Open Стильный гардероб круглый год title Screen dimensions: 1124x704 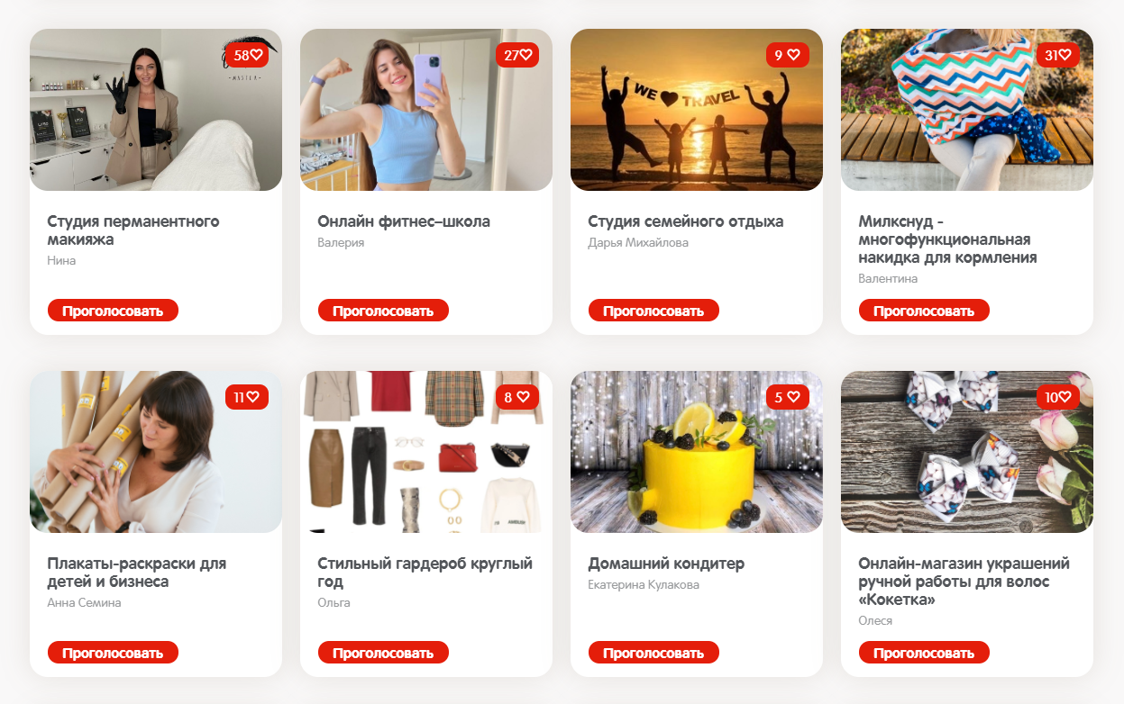[x=425, y=573]
